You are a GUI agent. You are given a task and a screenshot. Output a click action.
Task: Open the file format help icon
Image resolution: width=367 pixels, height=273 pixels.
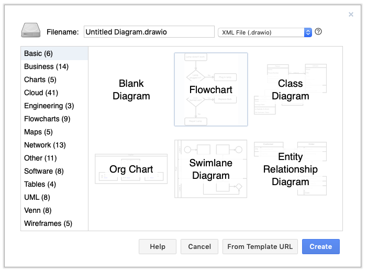[x=318, y=31]
